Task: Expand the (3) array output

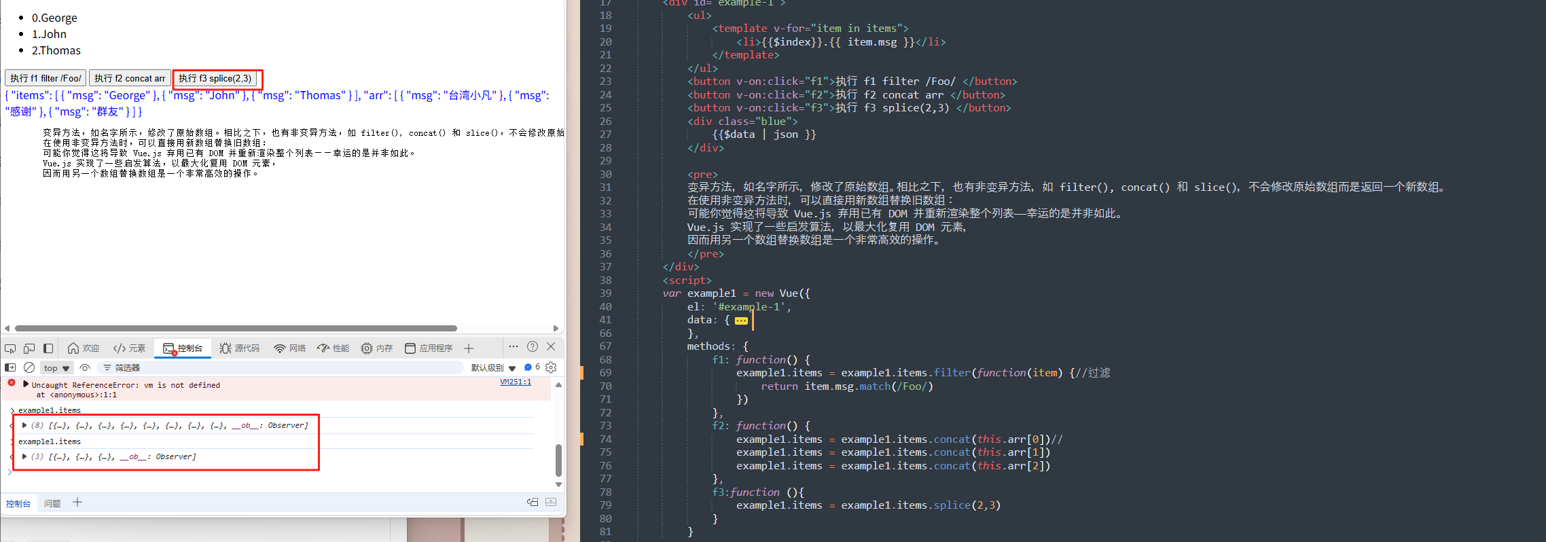Action: 24,456
